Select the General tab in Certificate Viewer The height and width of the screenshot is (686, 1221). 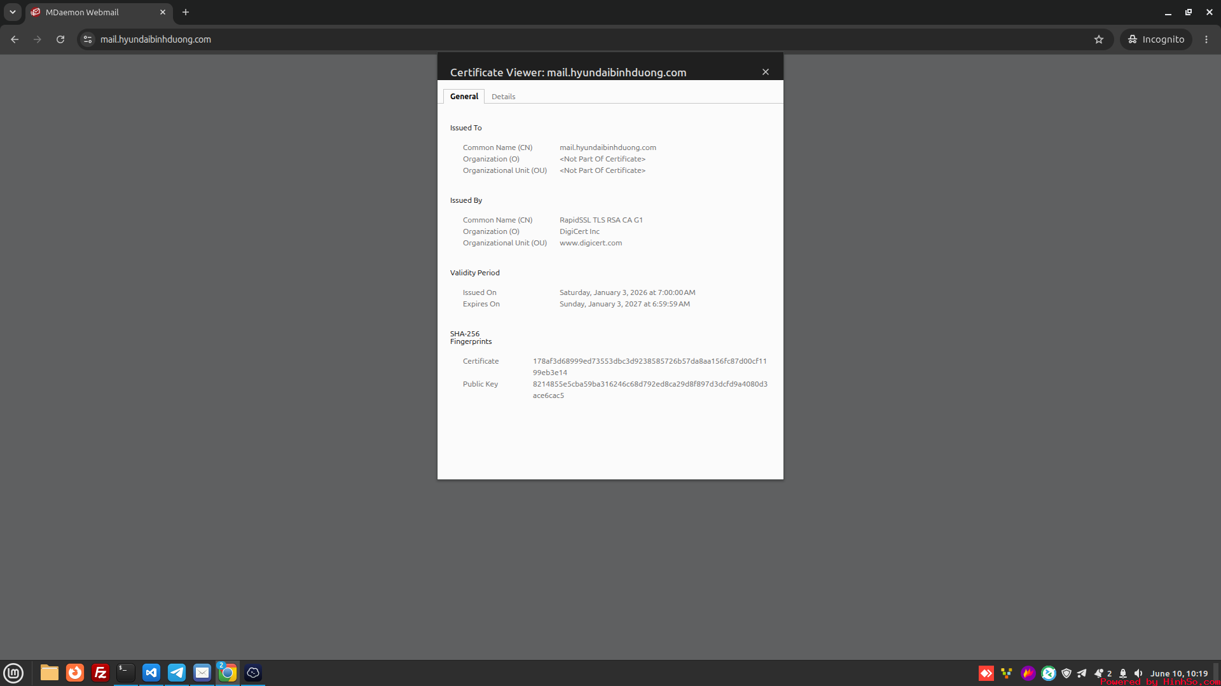(x=464, y=97)
